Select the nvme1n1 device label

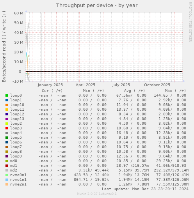click(18, 180)
